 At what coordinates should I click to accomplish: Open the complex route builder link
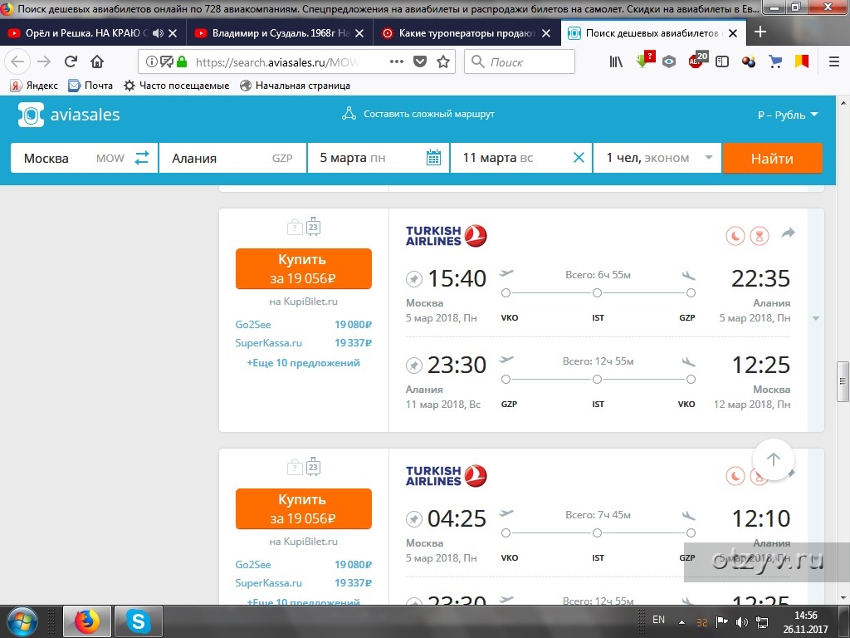pyautogui.click(x=418, y=114)
